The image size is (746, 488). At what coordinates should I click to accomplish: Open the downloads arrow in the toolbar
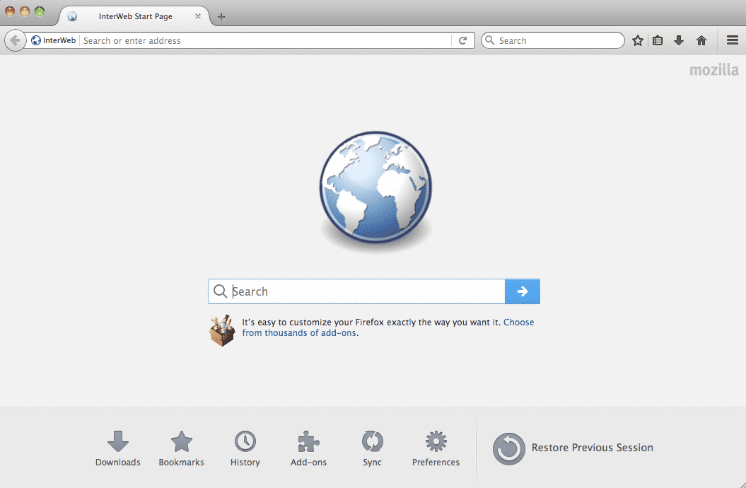click(679, 40)
